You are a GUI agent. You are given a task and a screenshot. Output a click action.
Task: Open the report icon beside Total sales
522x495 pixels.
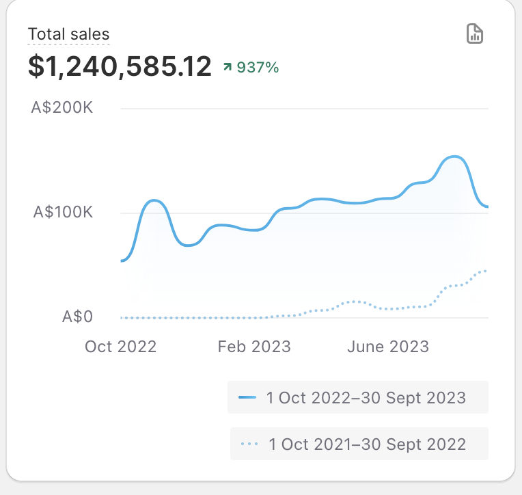[475, 34]
